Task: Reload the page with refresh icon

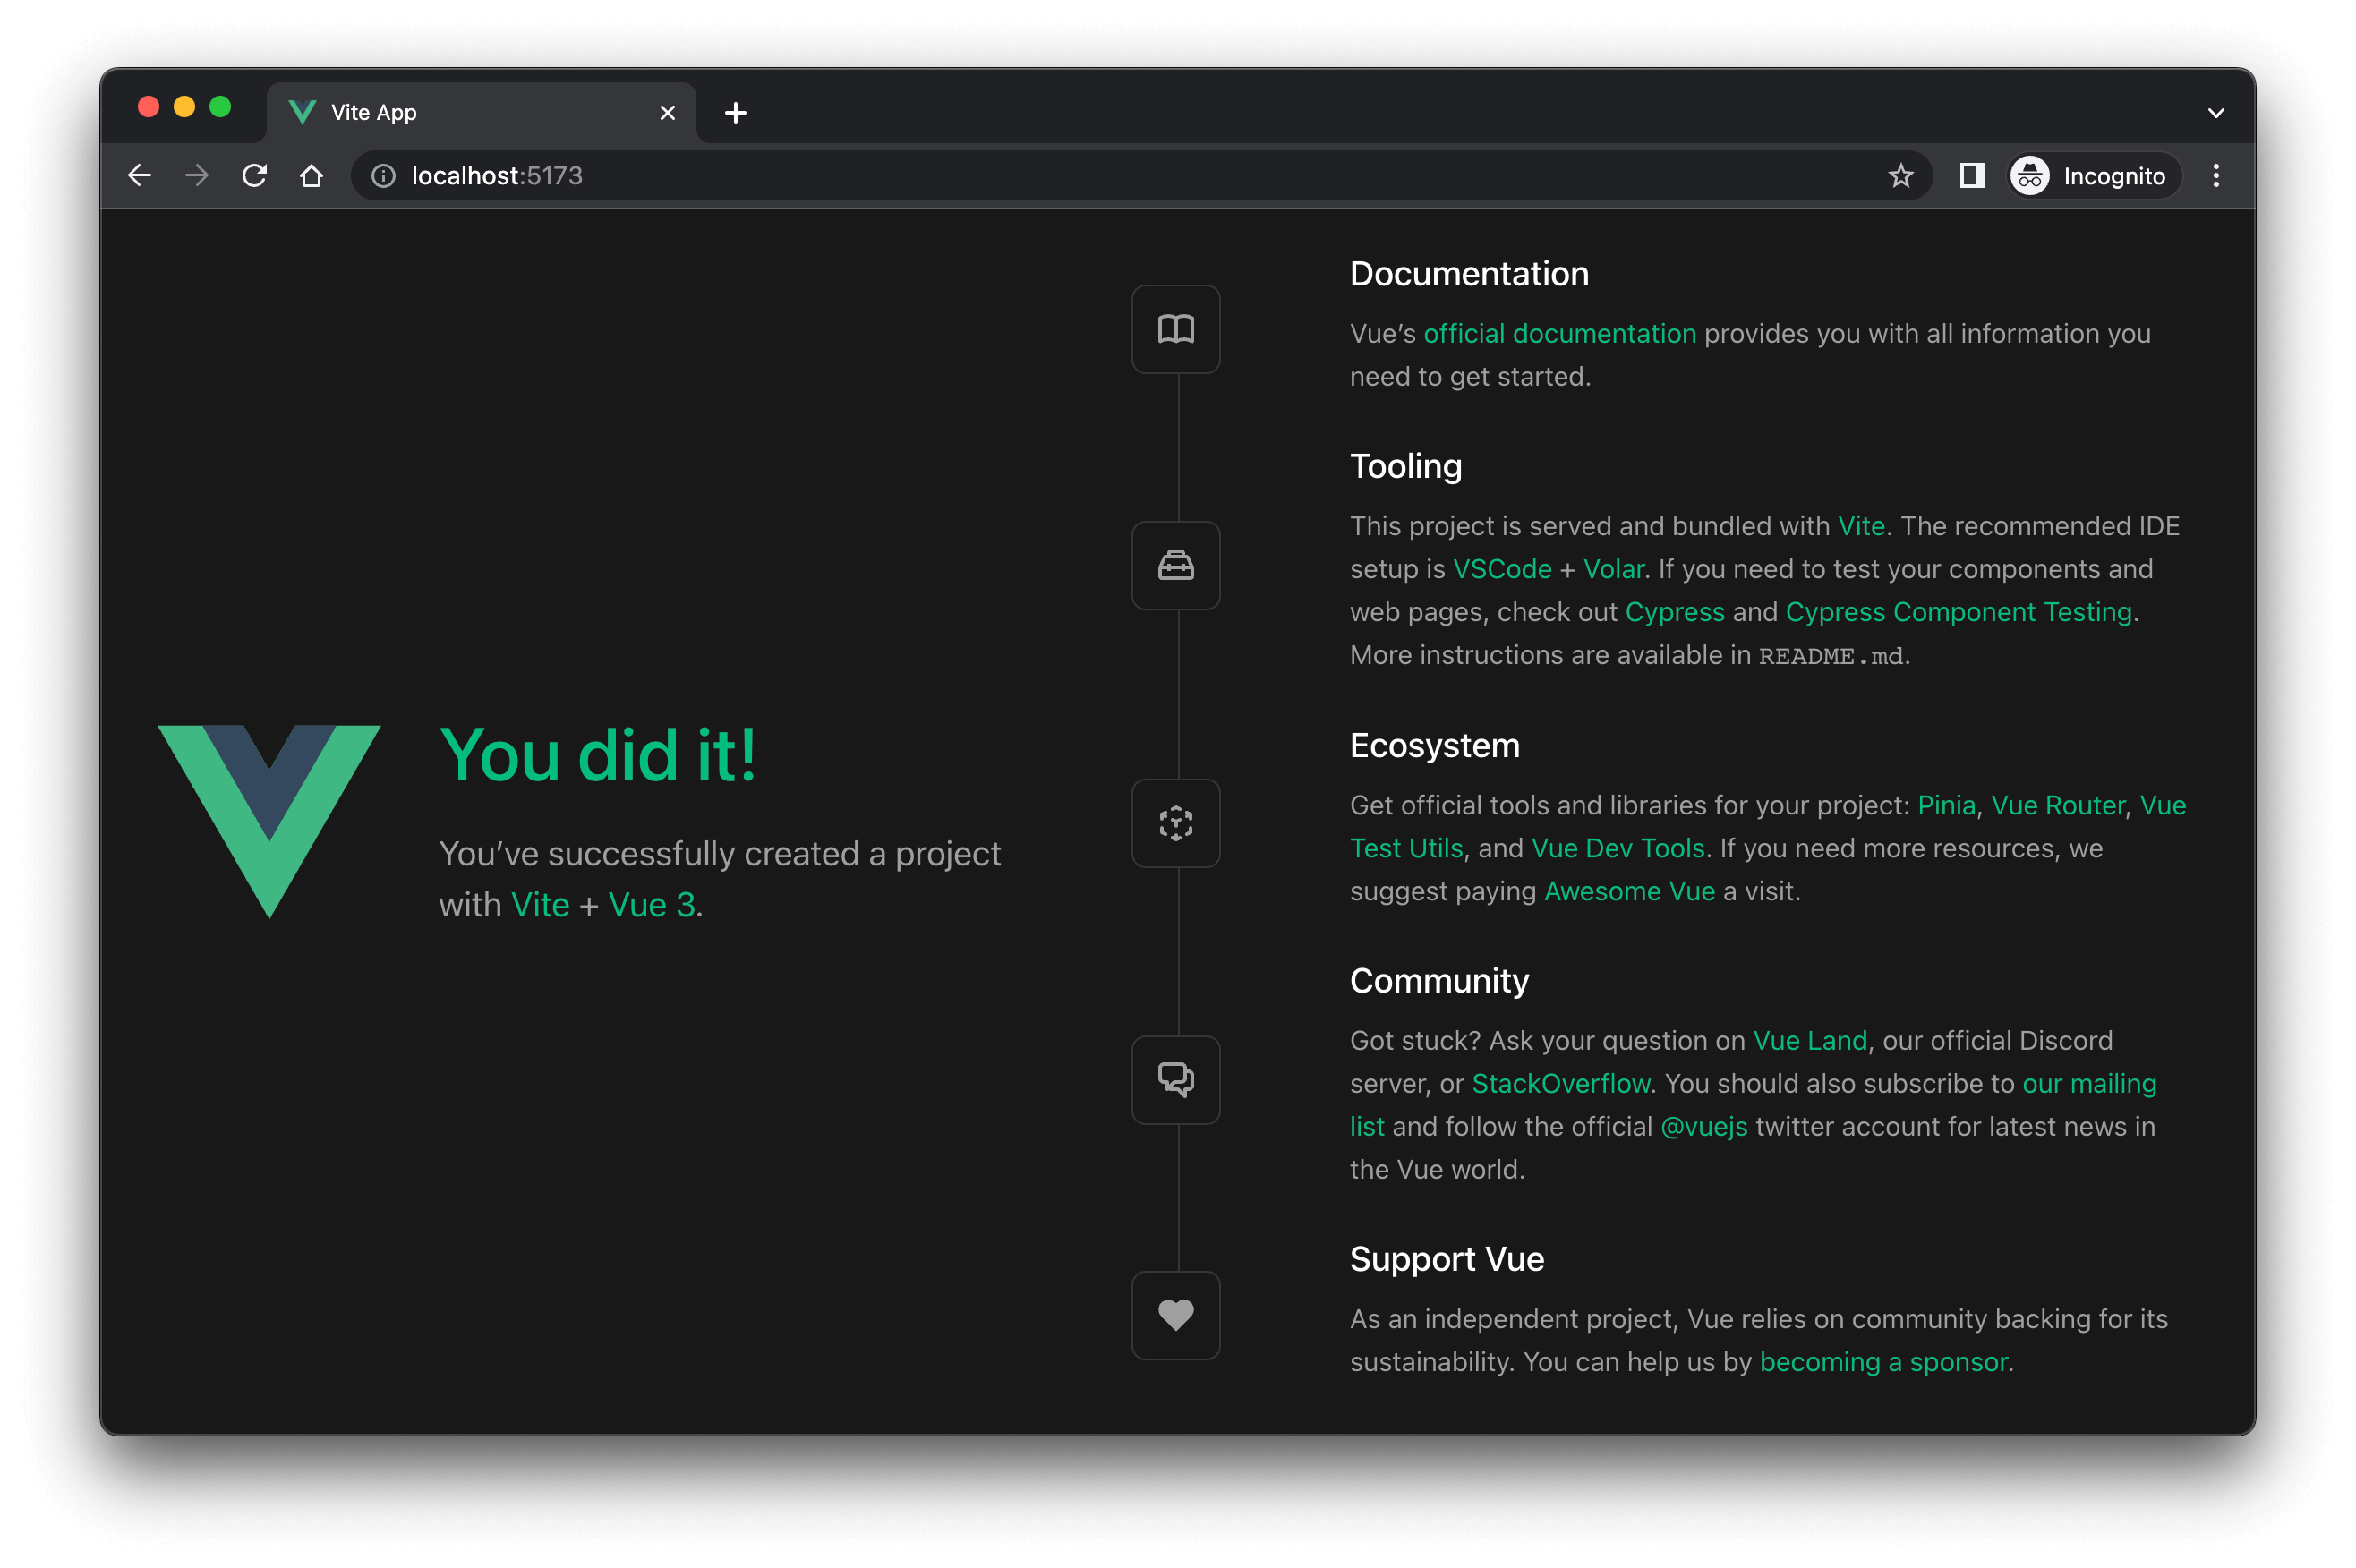Action: 255,176
